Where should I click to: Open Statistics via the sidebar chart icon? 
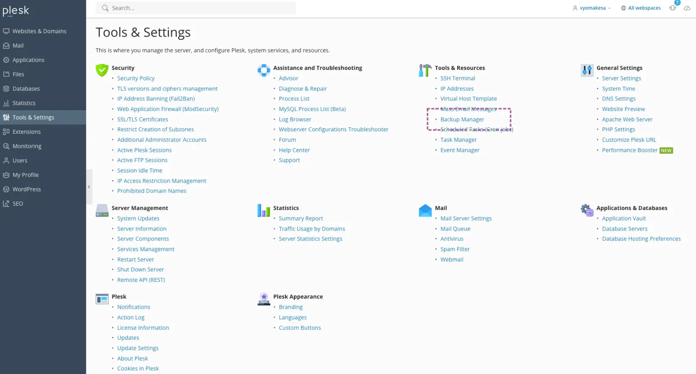[x=6, y=103]
